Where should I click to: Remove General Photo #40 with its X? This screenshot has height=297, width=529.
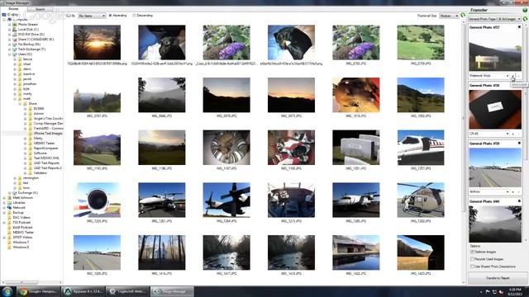[519, 201]
